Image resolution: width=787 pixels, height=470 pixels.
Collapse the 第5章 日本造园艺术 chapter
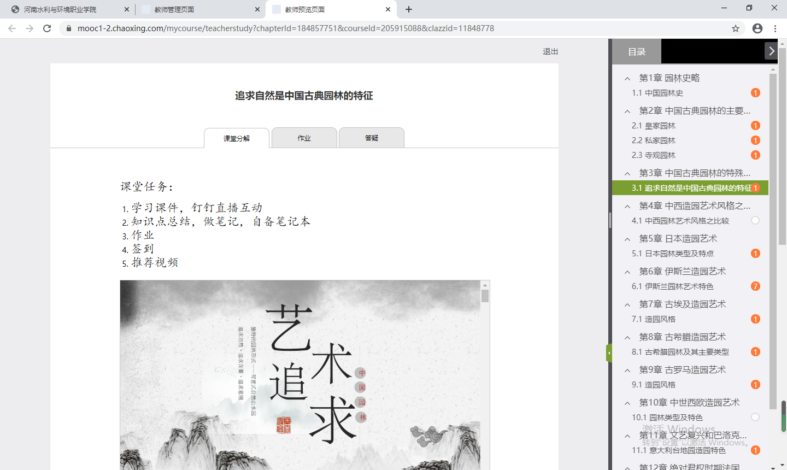pos(627,239)
